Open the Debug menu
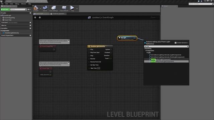The width and height of the screenshot is (214, 120). coord(17,4)
